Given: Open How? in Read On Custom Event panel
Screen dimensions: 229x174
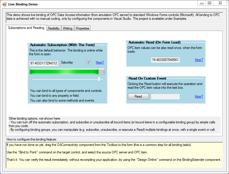Looking at the screenshot, I should [199, 96].
